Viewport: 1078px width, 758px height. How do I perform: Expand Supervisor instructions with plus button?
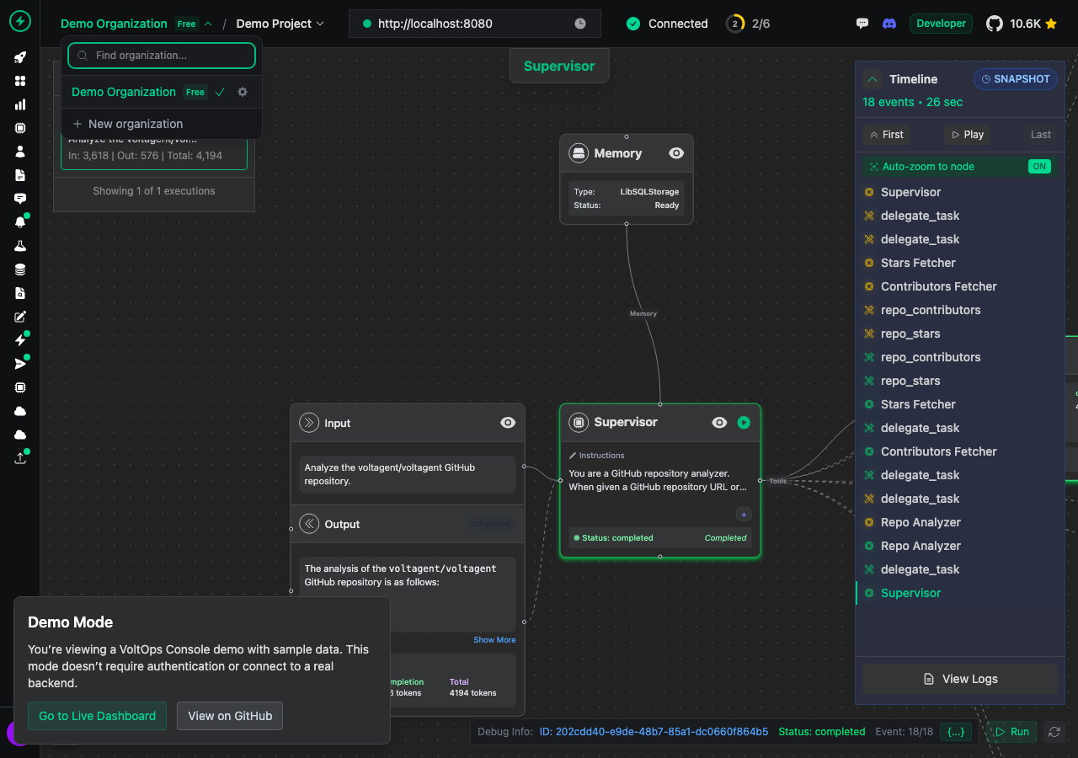(x=744, y=515)
